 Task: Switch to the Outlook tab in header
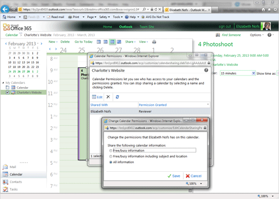click(126, 27)
